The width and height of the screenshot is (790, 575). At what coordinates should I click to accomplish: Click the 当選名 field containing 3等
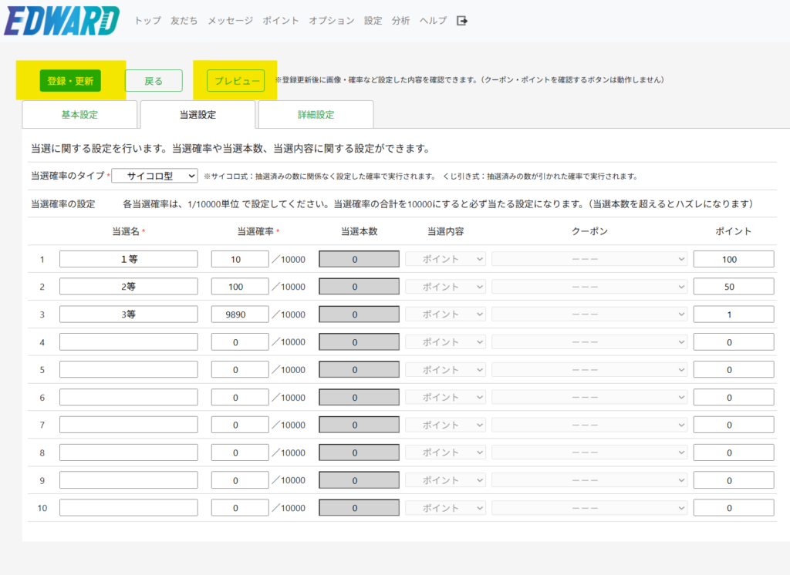pyautogui.click(x=129, y=314)
